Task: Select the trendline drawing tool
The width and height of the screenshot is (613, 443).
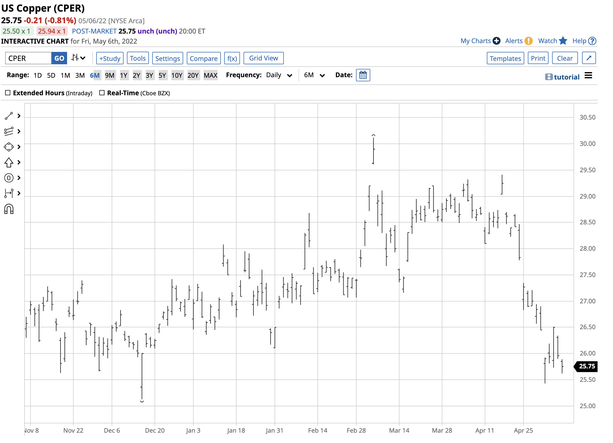Action: point(9,116)
